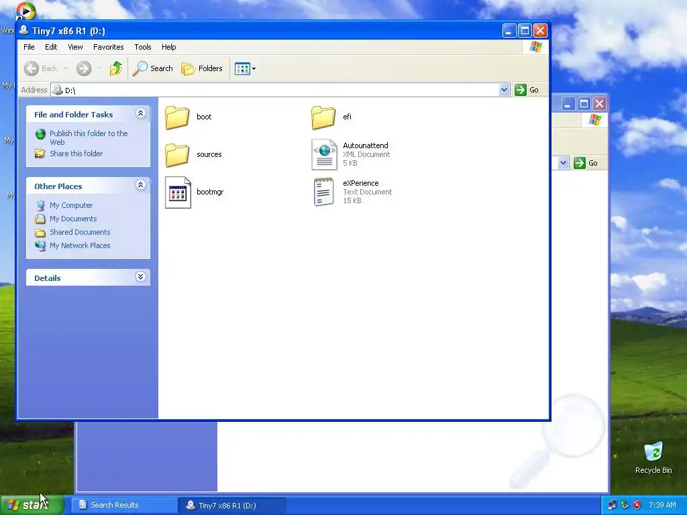Click Share this folder link

(x=76, y=154)
